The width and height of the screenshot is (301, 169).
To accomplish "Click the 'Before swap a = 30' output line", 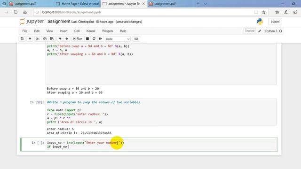I will pyautogui.click(x=73, y=89).
